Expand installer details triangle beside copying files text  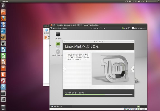coord(65,93)
